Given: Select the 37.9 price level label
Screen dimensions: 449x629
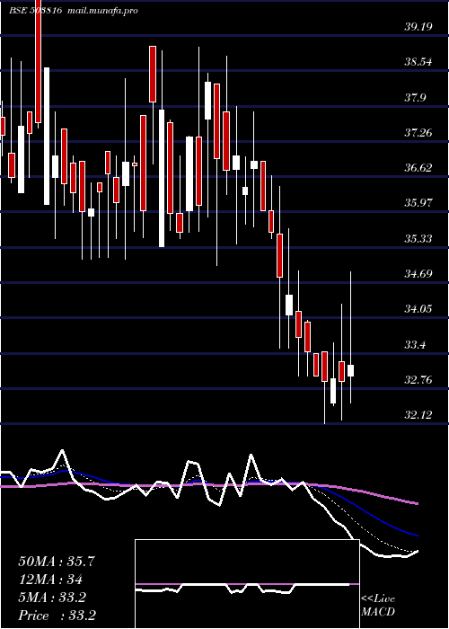Looking at the screenshot, I should [x=415, y=98].
